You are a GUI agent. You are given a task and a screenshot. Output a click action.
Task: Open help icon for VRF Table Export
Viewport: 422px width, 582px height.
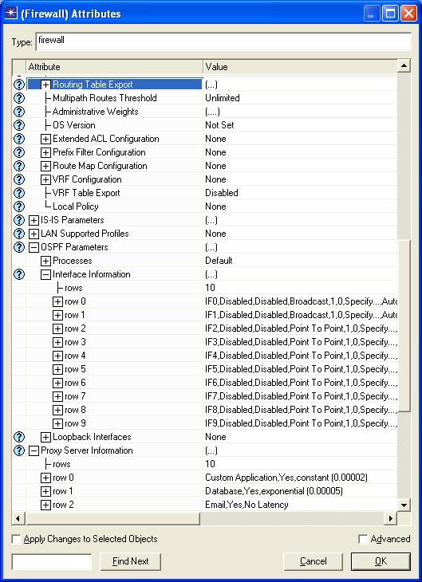tap(19, 193)
